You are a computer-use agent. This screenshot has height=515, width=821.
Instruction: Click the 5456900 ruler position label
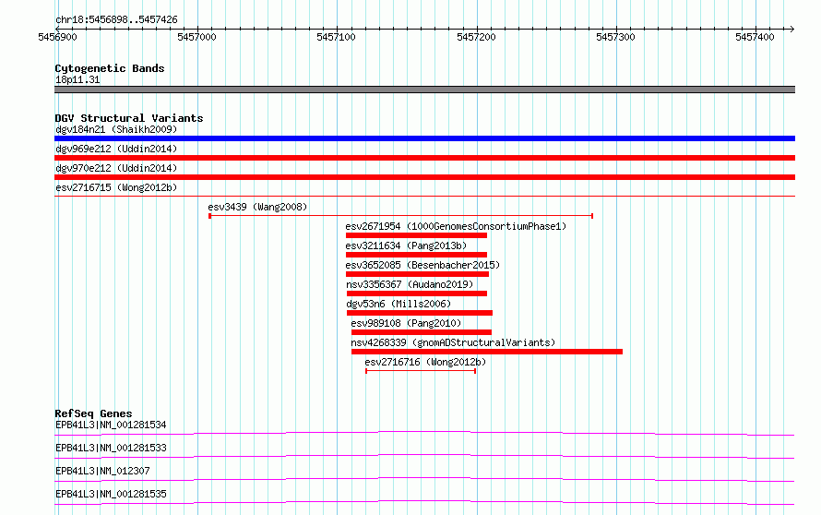(57, 37)
